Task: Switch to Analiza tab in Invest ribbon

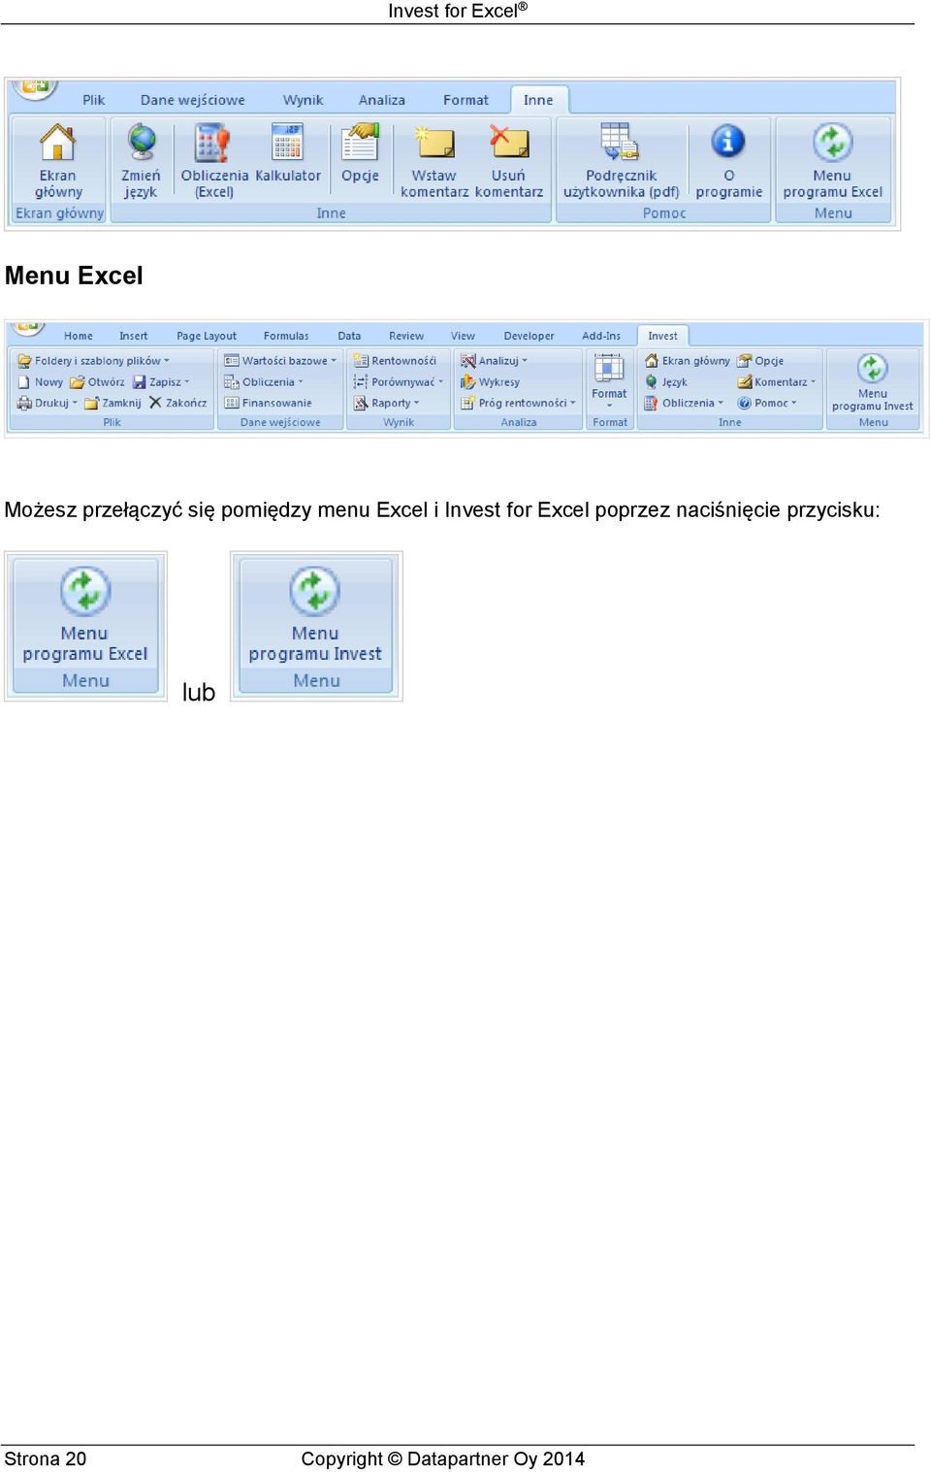Action: [382, 100]
